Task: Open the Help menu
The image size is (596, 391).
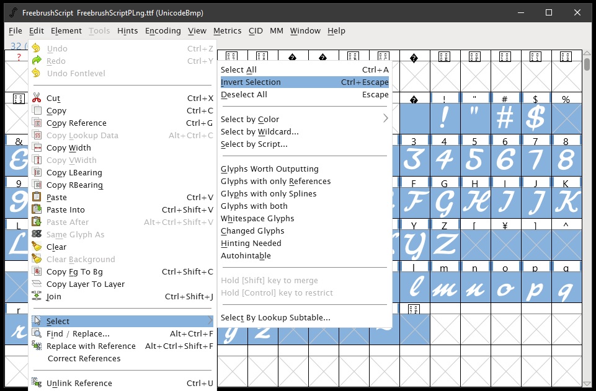Action: coord(336,31)
